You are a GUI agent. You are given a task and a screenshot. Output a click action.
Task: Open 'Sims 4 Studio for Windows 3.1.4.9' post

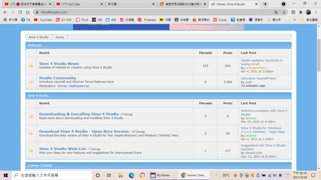click(x=263, y=130)
